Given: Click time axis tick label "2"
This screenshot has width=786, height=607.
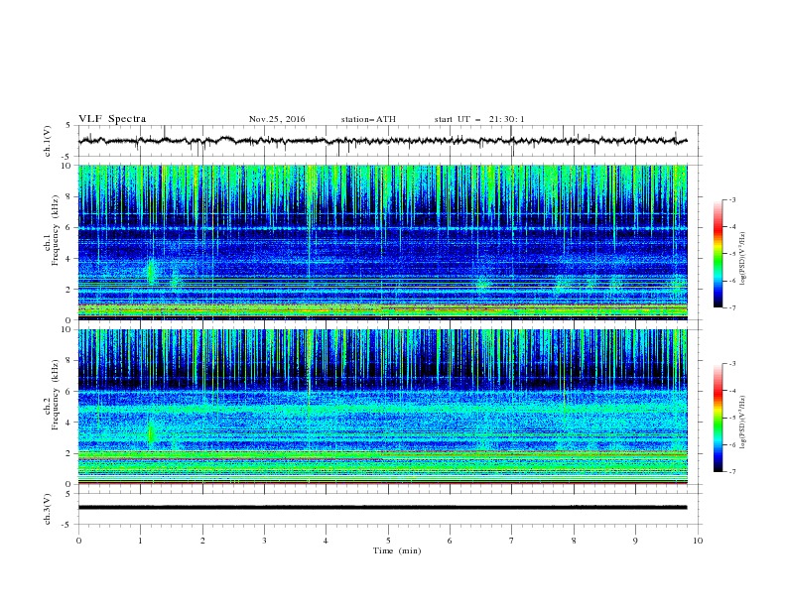Looking at the screenshot, I should point(202,541).
